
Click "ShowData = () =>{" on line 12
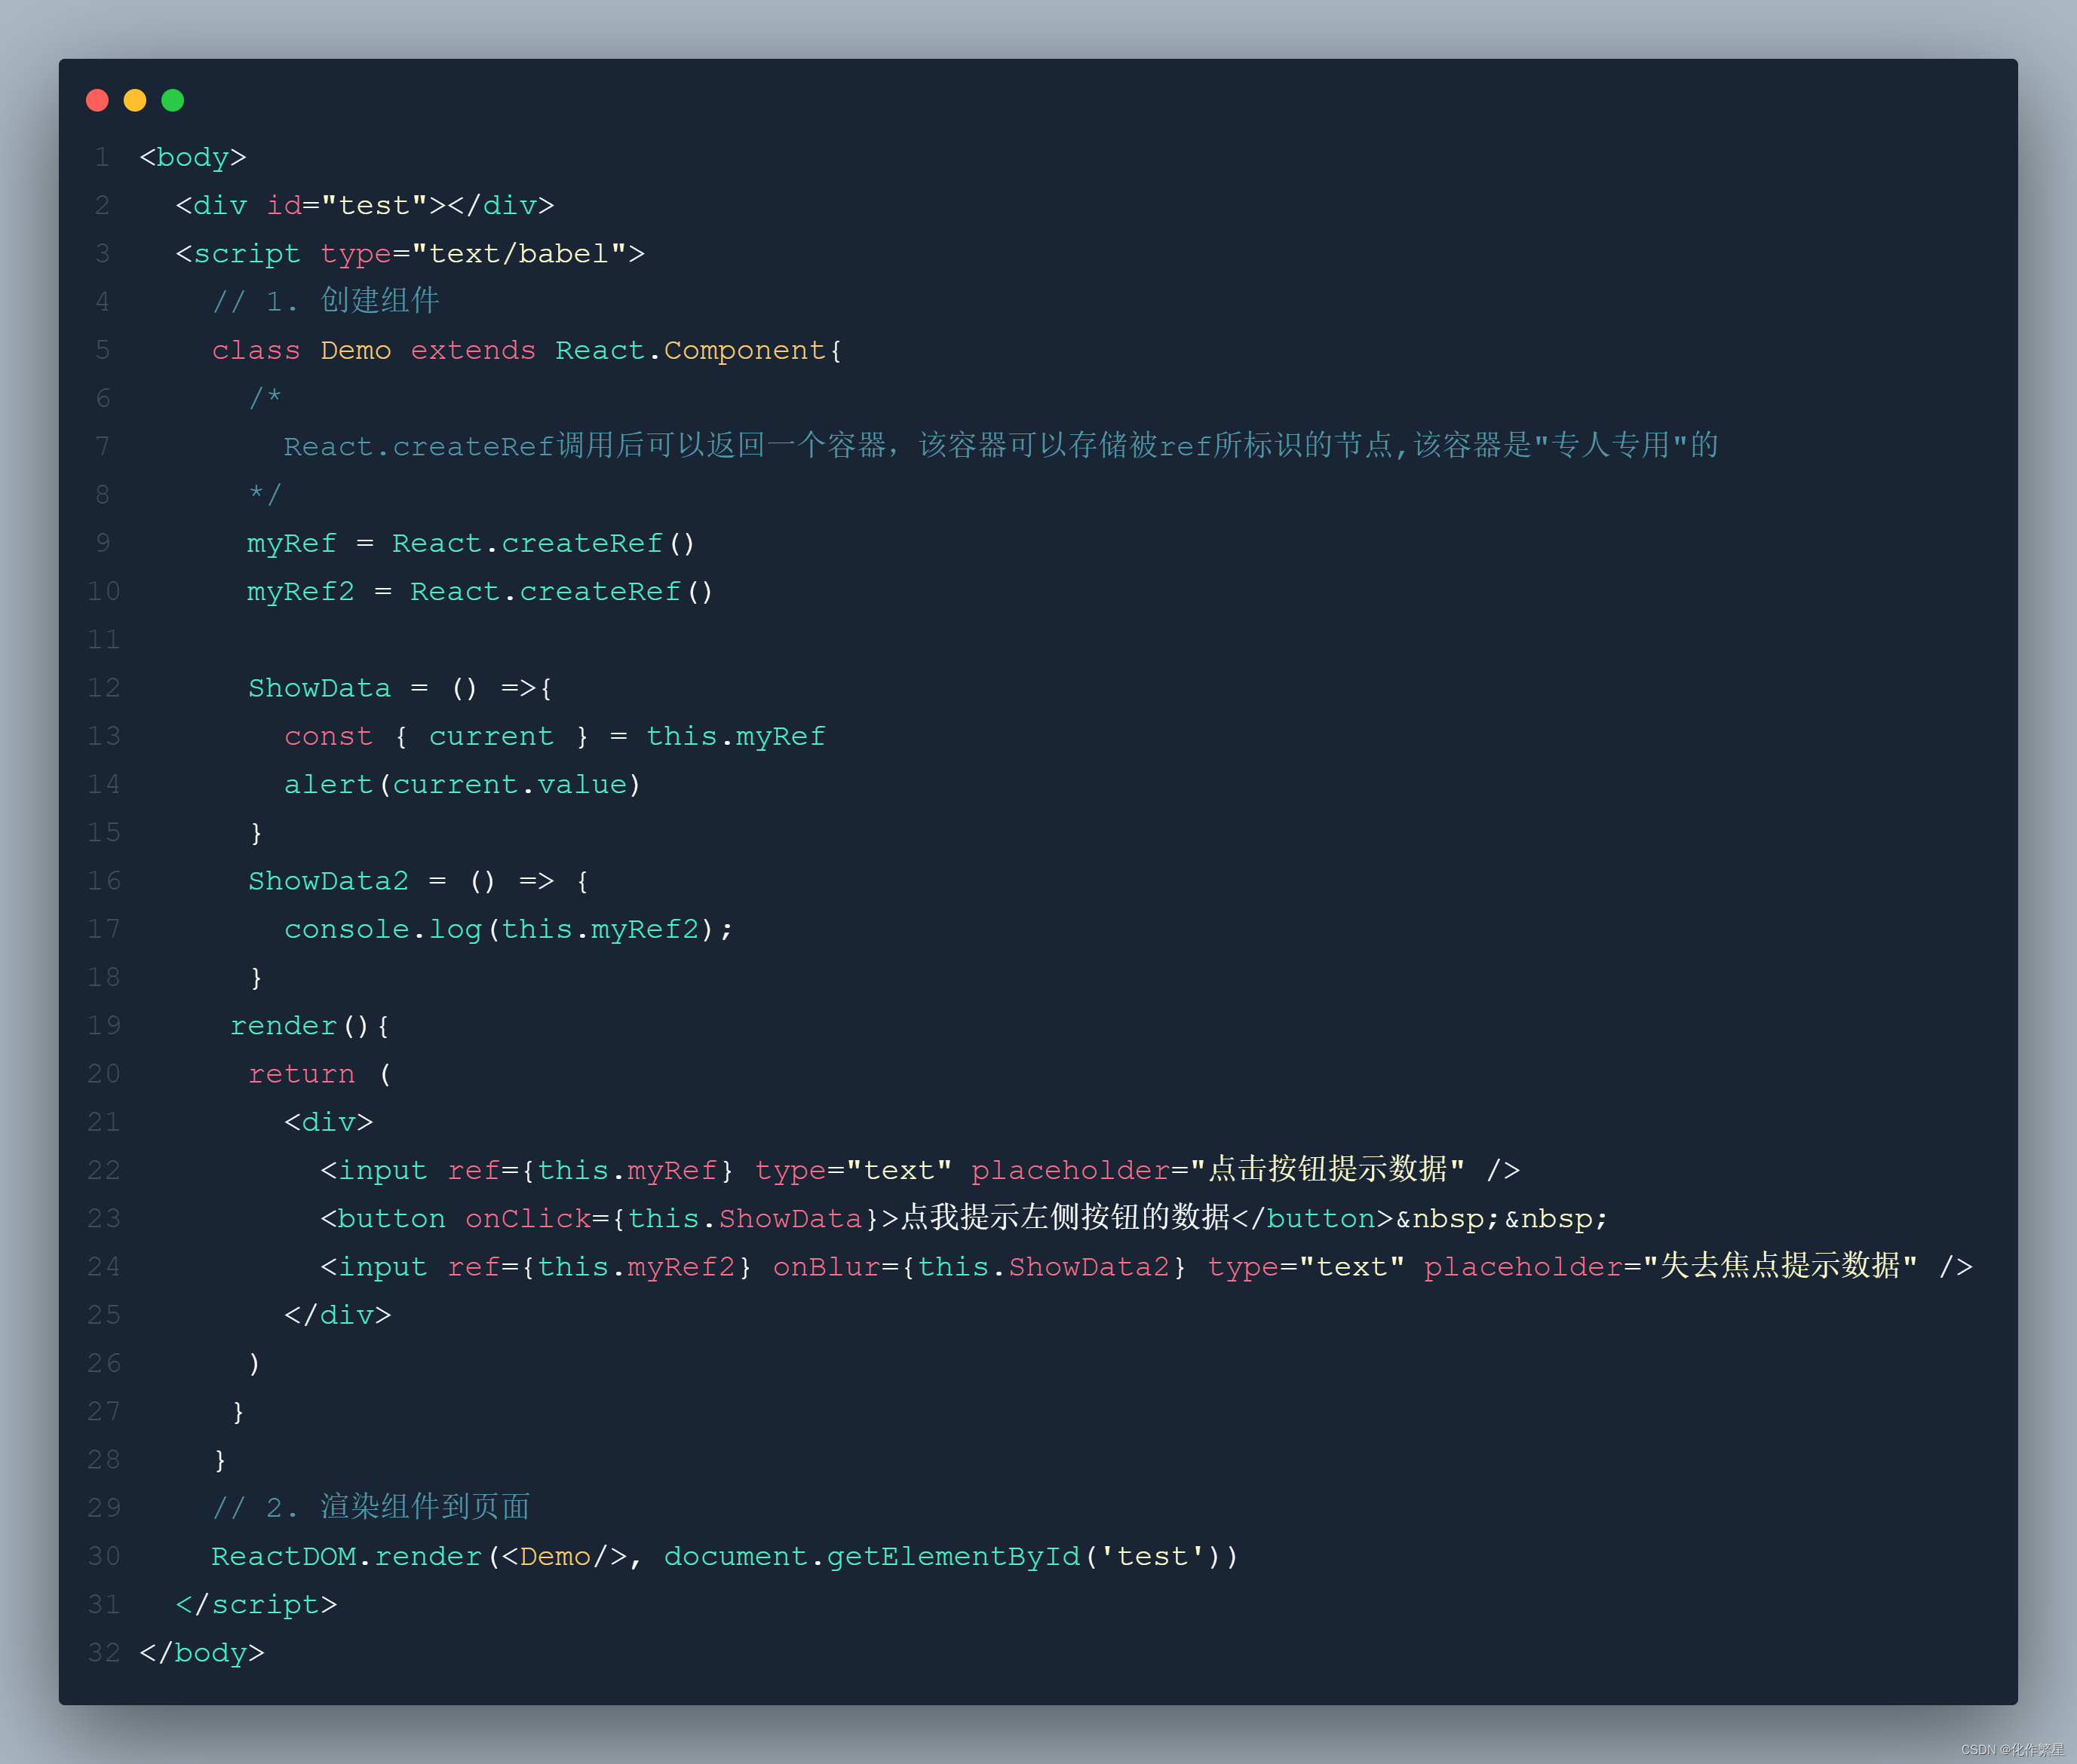400,688
